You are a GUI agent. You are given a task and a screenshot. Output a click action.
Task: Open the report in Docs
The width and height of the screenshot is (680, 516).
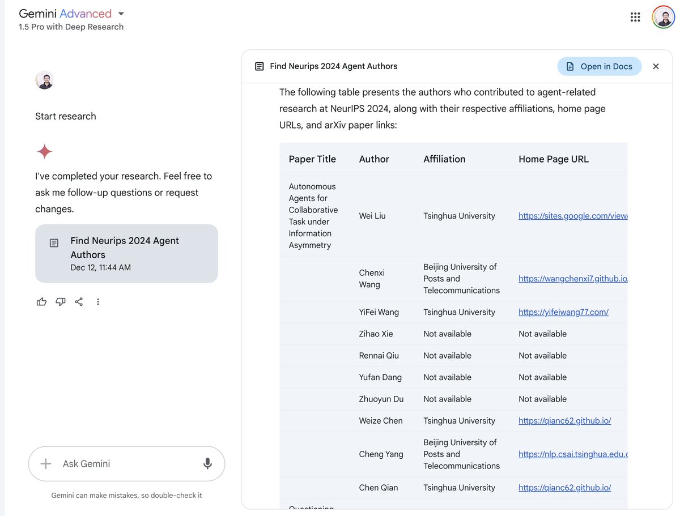(x=599, y=66)
